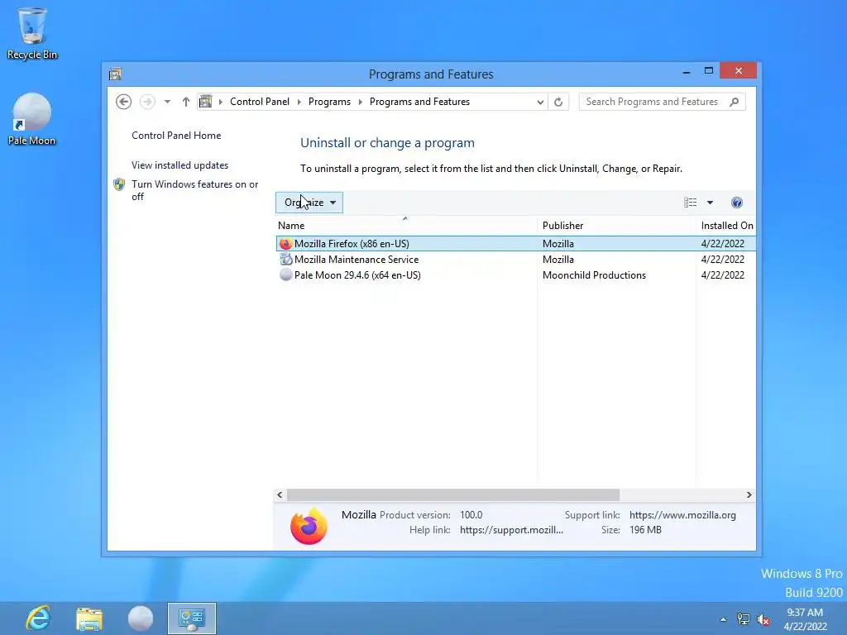Click Control Panel taskbar button
The width and height of the screenshot is (847, 635).
192,618
